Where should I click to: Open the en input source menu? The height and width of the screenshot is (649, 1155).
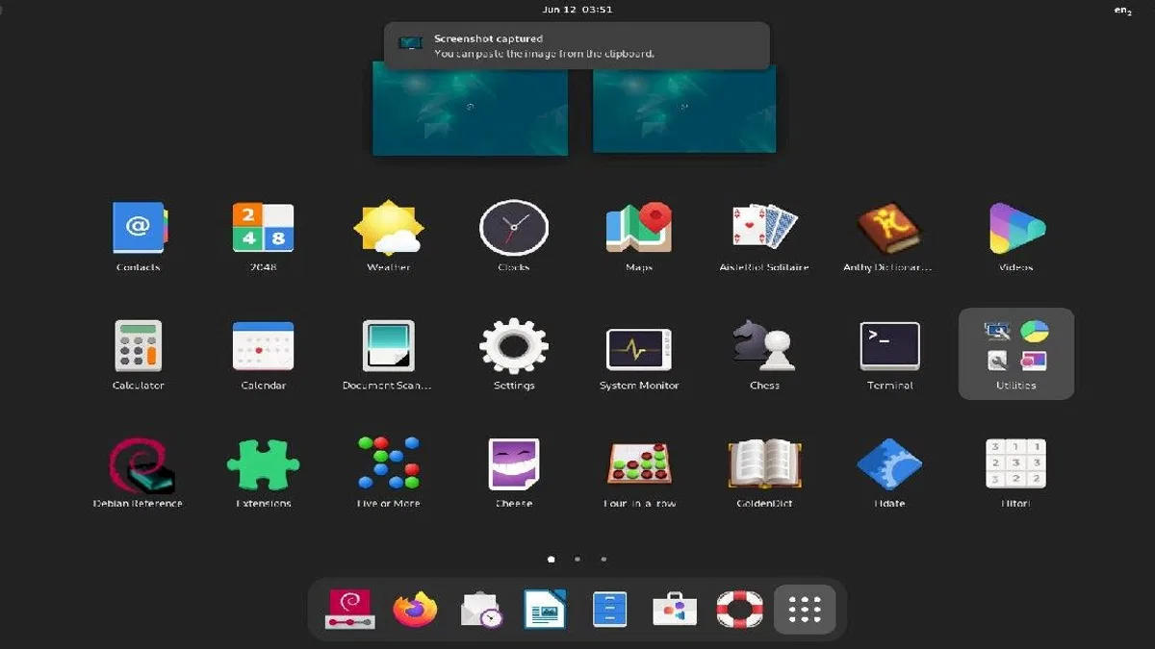tap(1122, 10)
